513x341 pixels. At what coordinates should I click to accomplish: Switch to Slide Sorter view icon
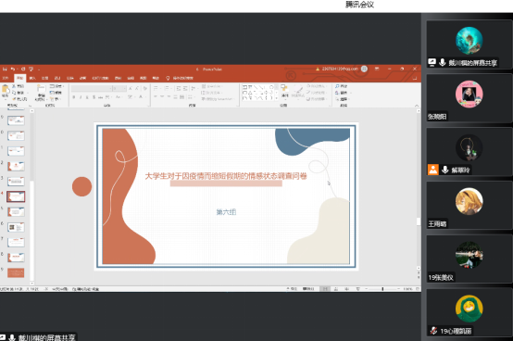coord(336,289)
